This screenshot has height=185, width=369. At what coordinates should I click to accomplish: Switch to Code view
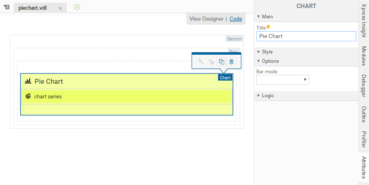(236, 19)
